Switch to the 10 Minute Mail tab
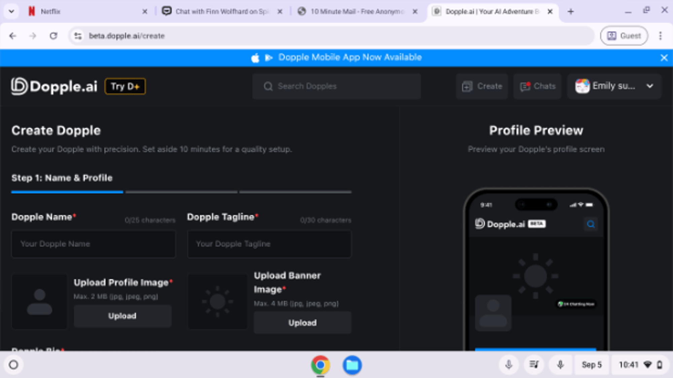This screenshot has height=378, width=673. 357,11
